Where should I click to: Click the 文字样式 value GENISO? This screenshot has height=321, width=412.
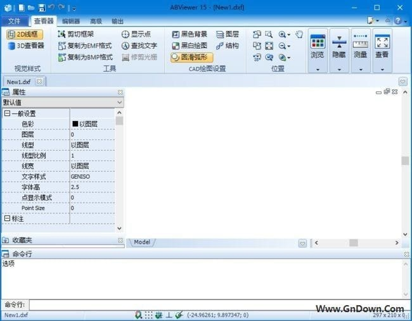click(80, 177)
